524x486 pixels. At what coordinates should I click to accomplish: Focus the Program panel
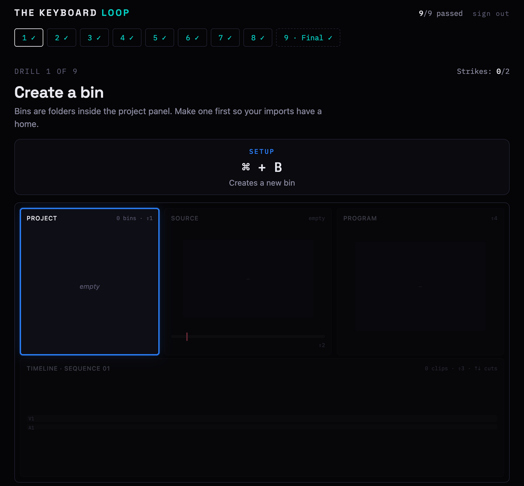pos(421,281)
